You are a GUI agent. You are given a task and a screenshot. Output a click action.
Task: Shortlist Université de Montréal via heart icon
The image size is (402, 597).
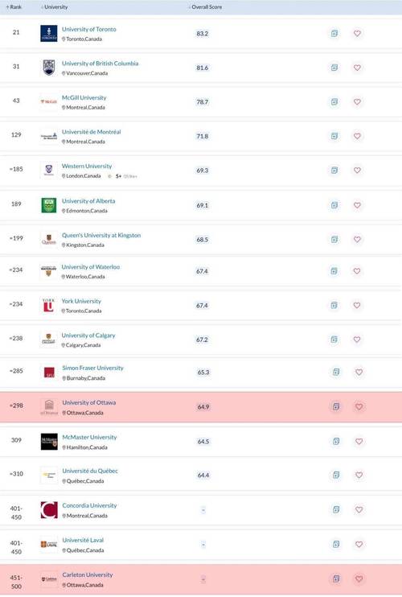tap(357, 136)
